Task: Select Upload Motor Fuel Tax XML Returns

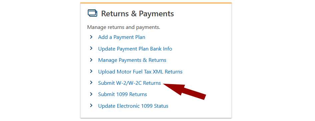Action: (140, 71)
